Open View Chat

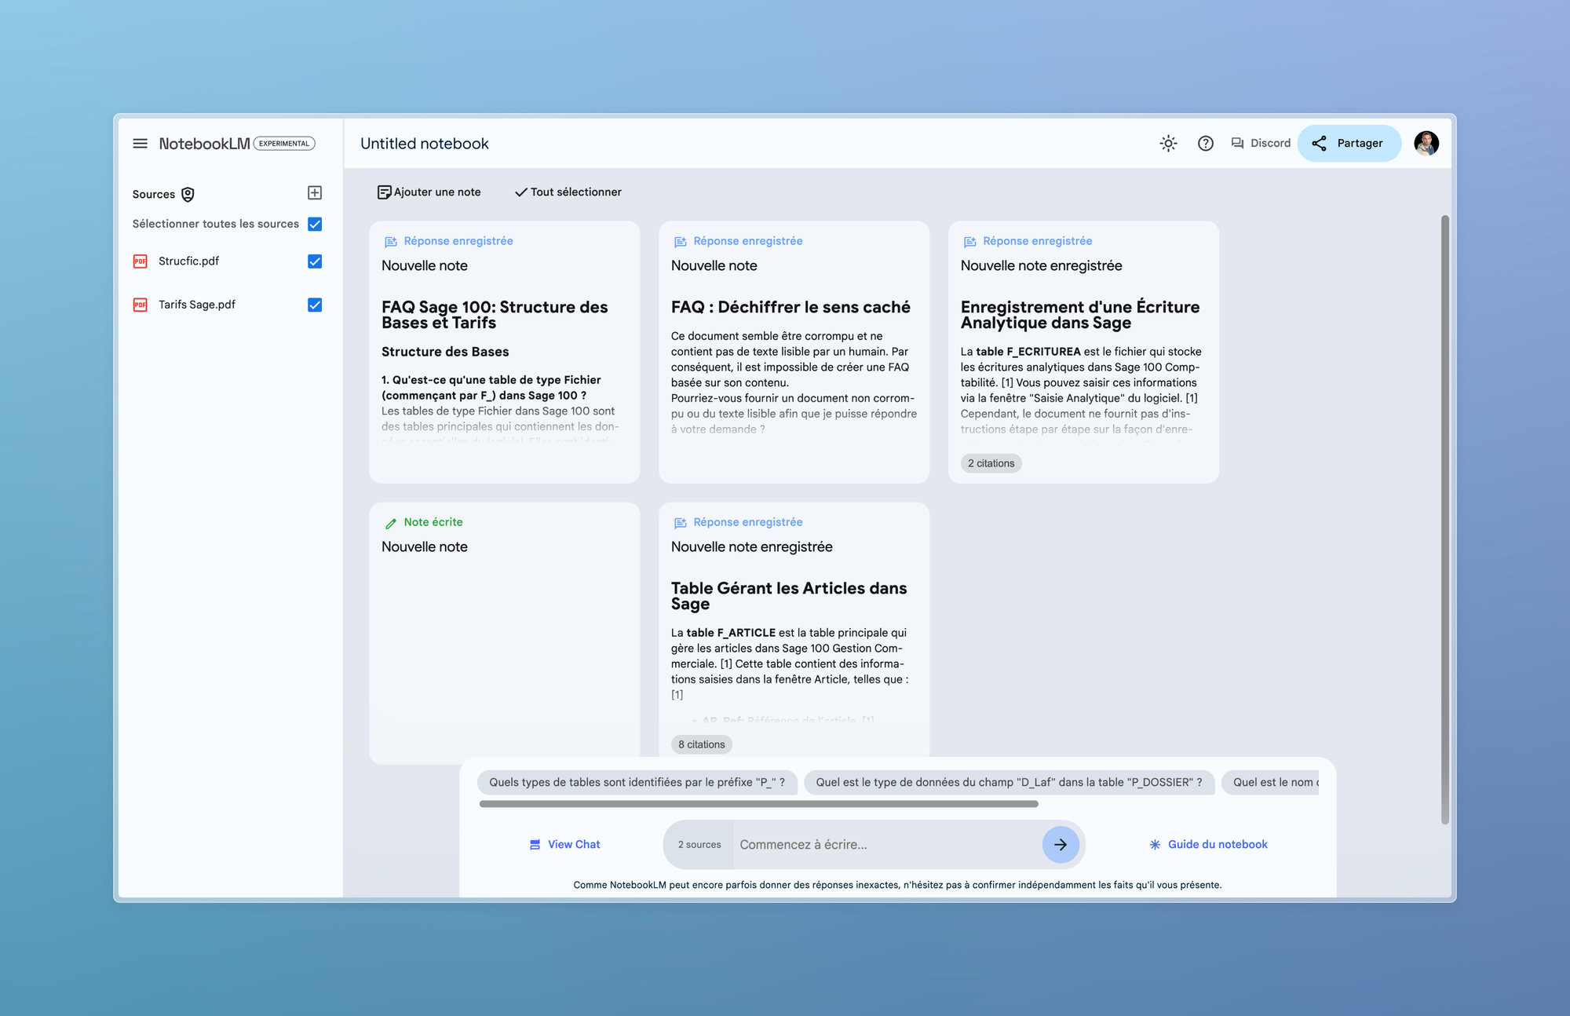[564, 845]
